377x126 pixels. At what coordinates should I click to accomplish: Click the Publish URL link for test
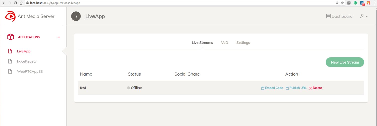(296, 88)
